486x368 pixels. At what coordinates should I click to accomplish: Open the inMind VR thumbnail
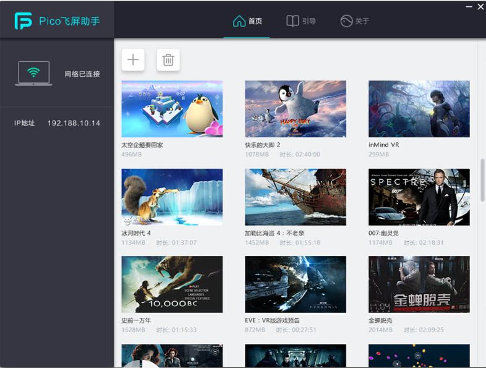[419, 109]
